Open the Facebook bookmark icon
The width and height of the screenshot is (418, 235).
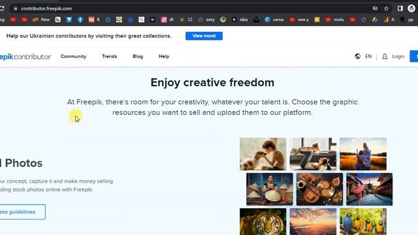pyautogui.click(x=80, y=20)
